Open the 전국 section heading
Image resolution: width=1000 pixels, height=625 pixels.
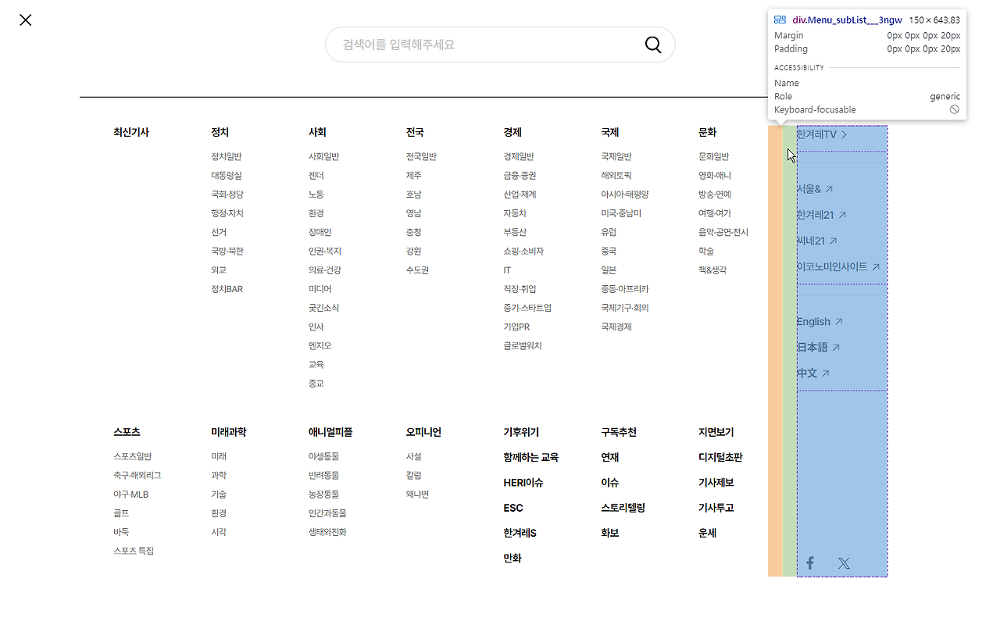pyautogui.click(x=415, y=132)
